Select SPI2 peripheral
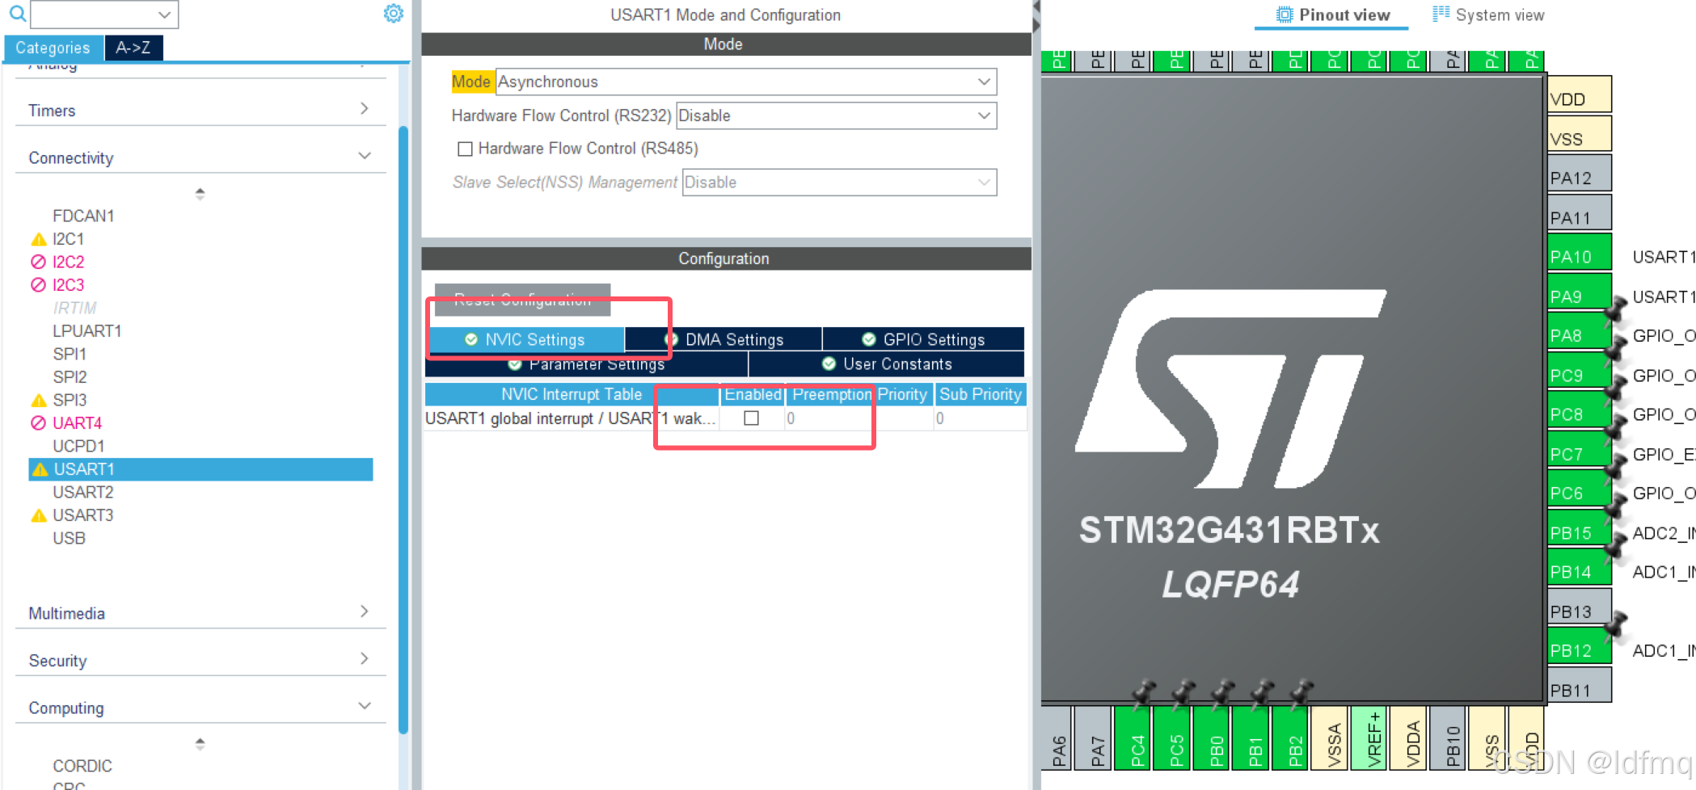Viewport: 1696px width, 790px height. coord(70,377)
